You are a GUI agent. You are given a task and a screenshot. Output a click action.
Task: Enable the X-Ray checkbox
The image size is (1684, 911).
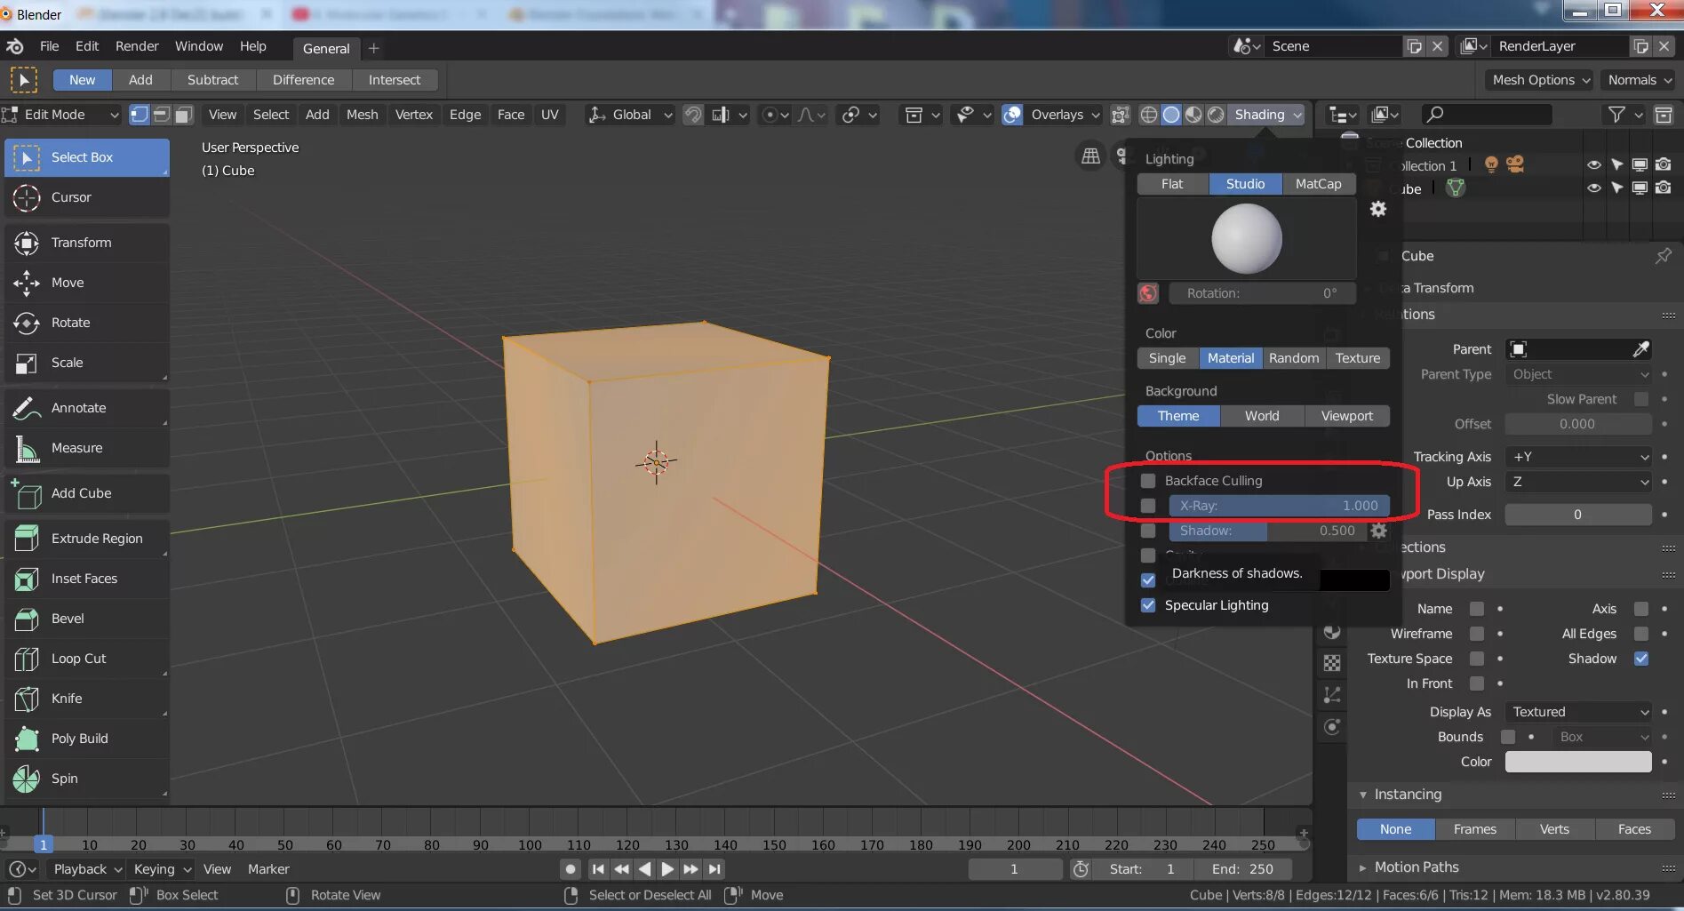pyautogui.click(x=1148, y=506)
